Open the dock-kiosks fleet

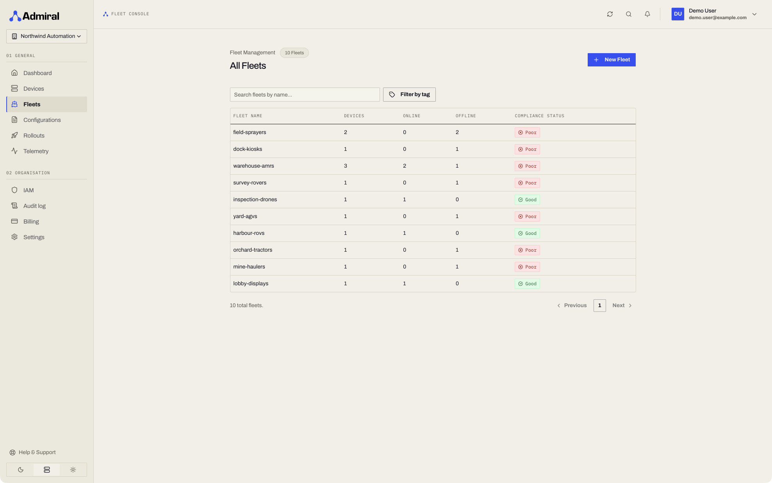click(433, 149)
